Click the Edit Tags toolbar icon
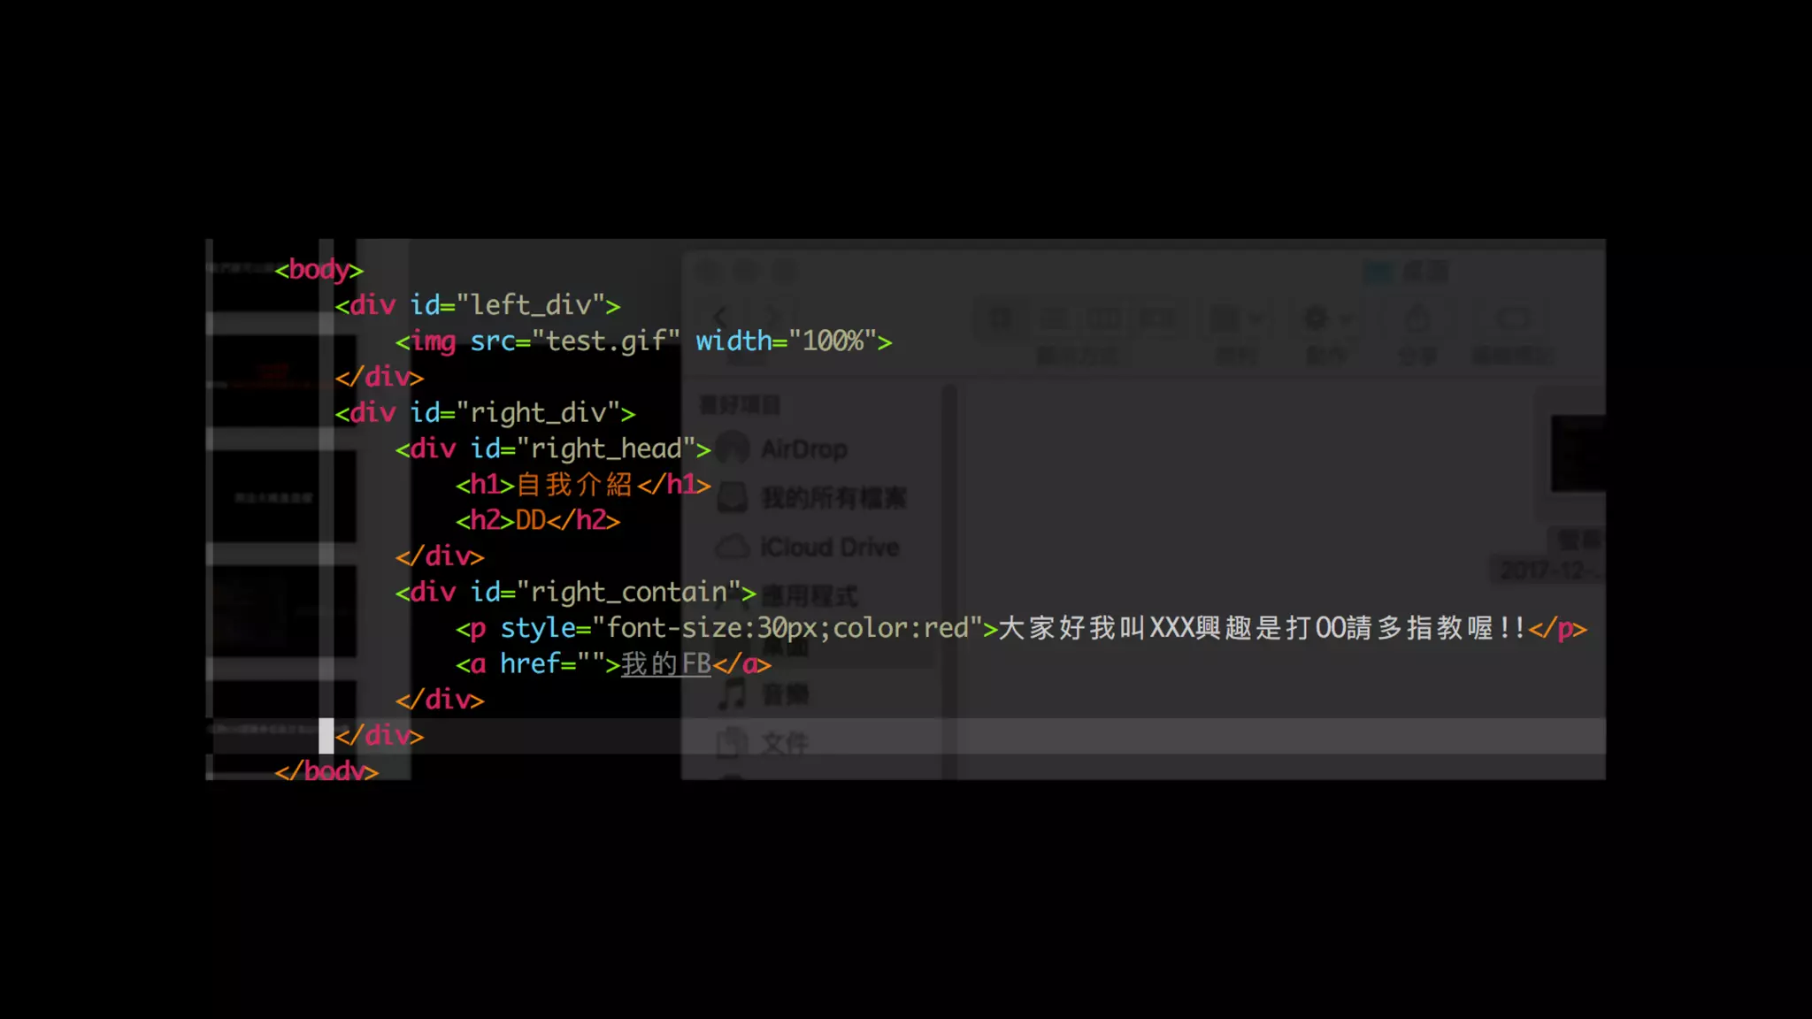Screen dimensions: 1812x1019 (1512, 318)
